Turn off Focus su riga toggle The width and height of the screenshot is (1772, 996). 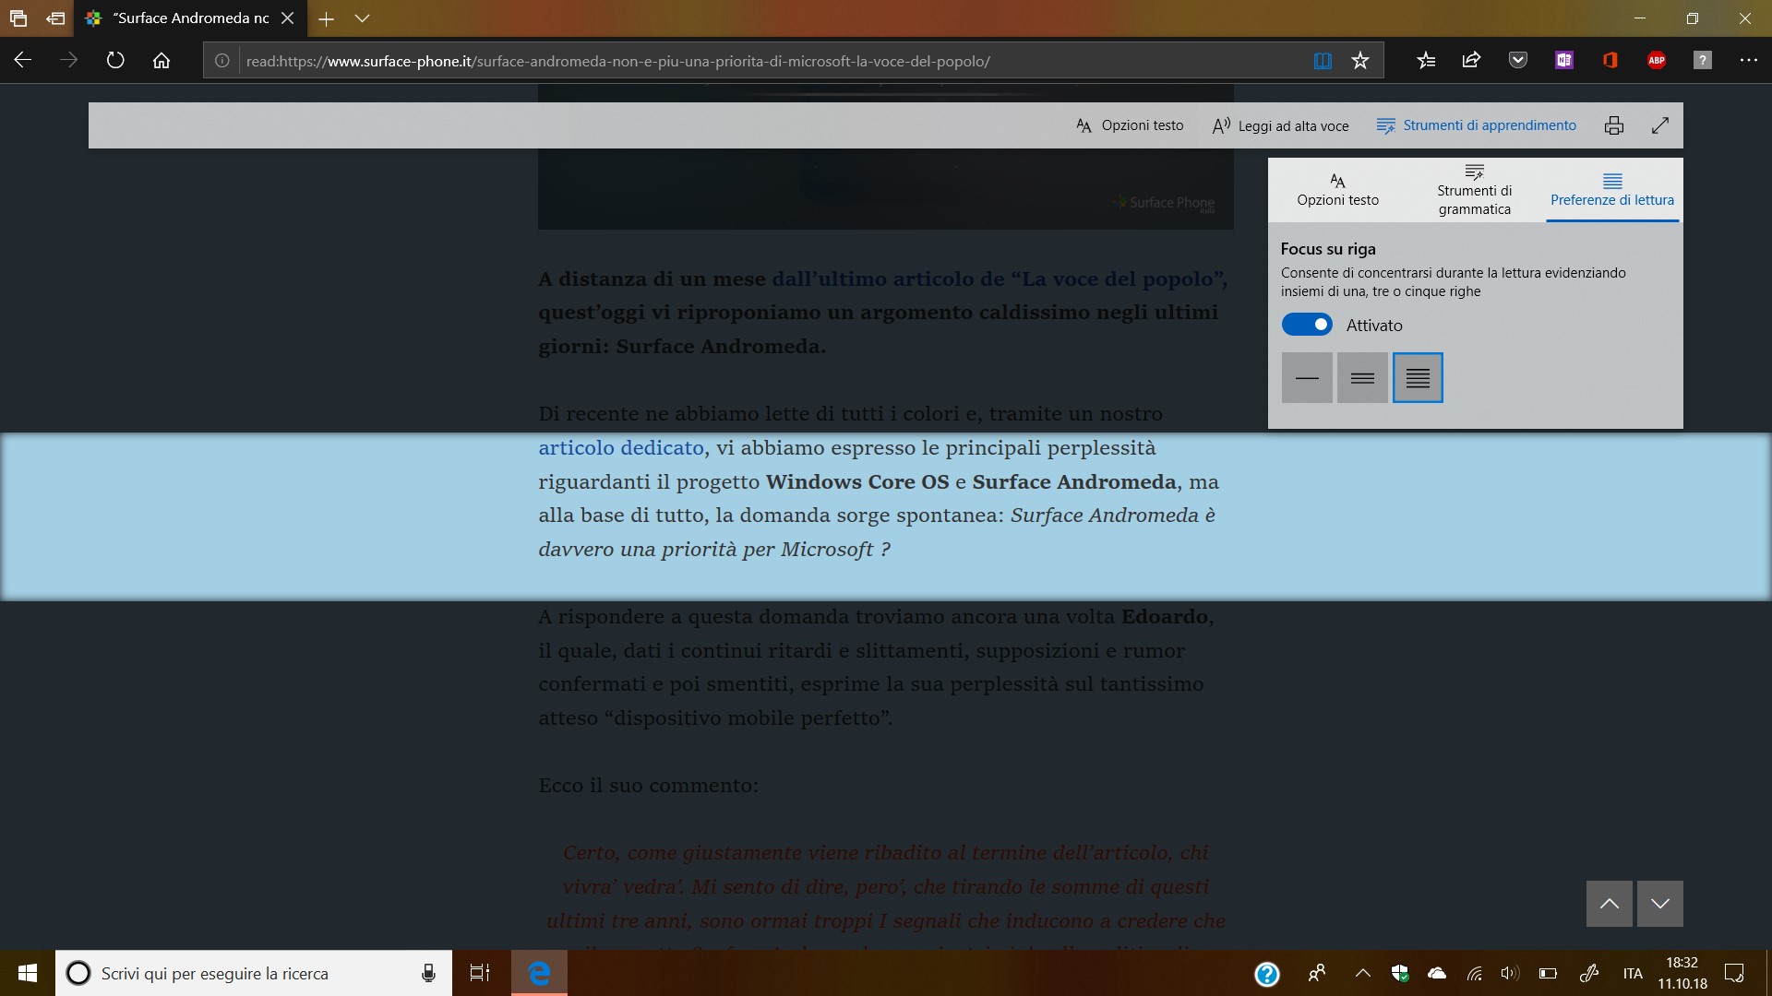click(1307, 325)
